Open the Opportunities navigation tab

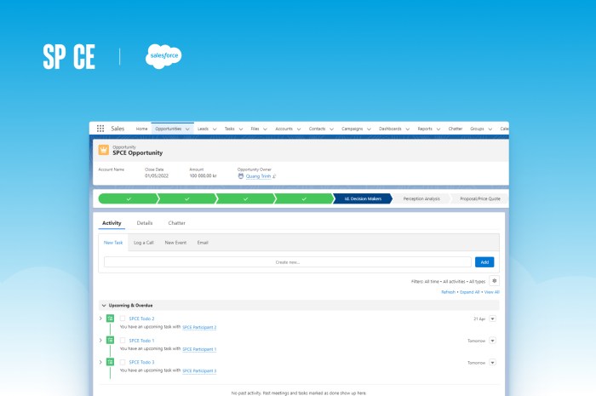(169, 129)
